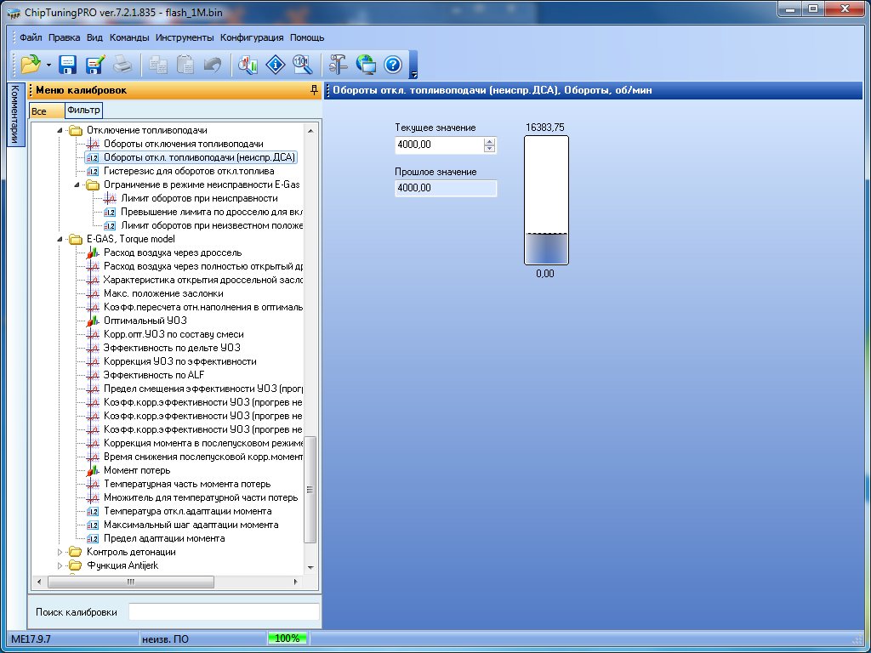This screenshot has height=653, width=871.
Task: Pin the Меню калибровок panel
Action: click(x=314, y=90)
